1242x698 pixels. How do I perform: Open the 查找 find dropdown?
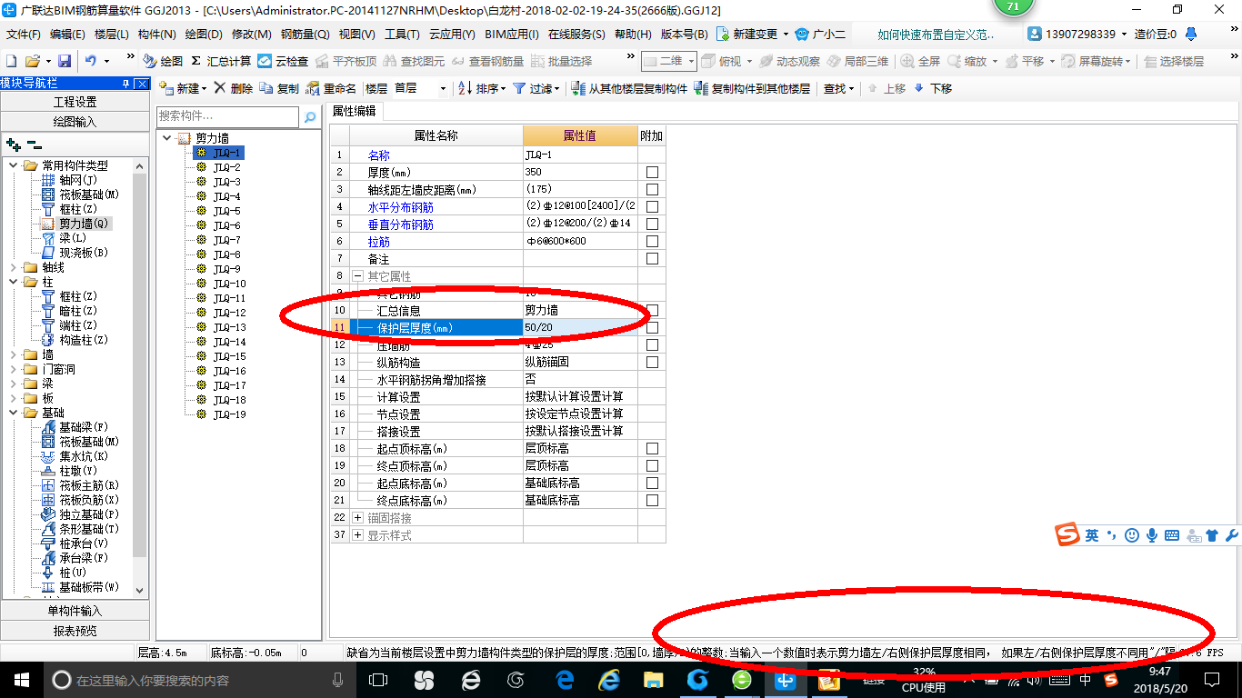pyautogui.click(x=838, y=88)
